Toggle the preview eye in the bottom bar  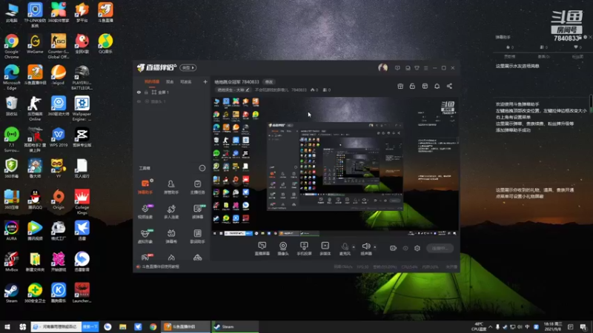pyautogui.click(x=405, y=248)
